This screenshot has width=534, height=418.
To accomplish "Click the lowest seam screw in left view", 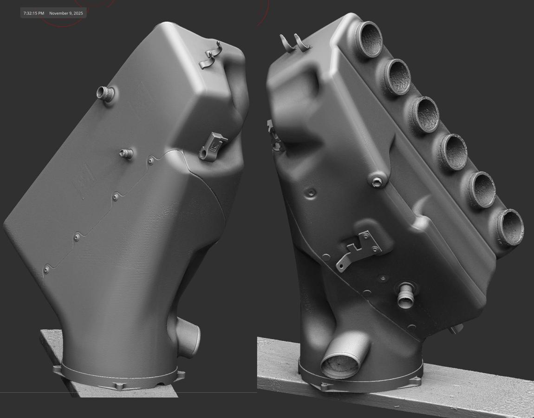I will coord(46,270).
